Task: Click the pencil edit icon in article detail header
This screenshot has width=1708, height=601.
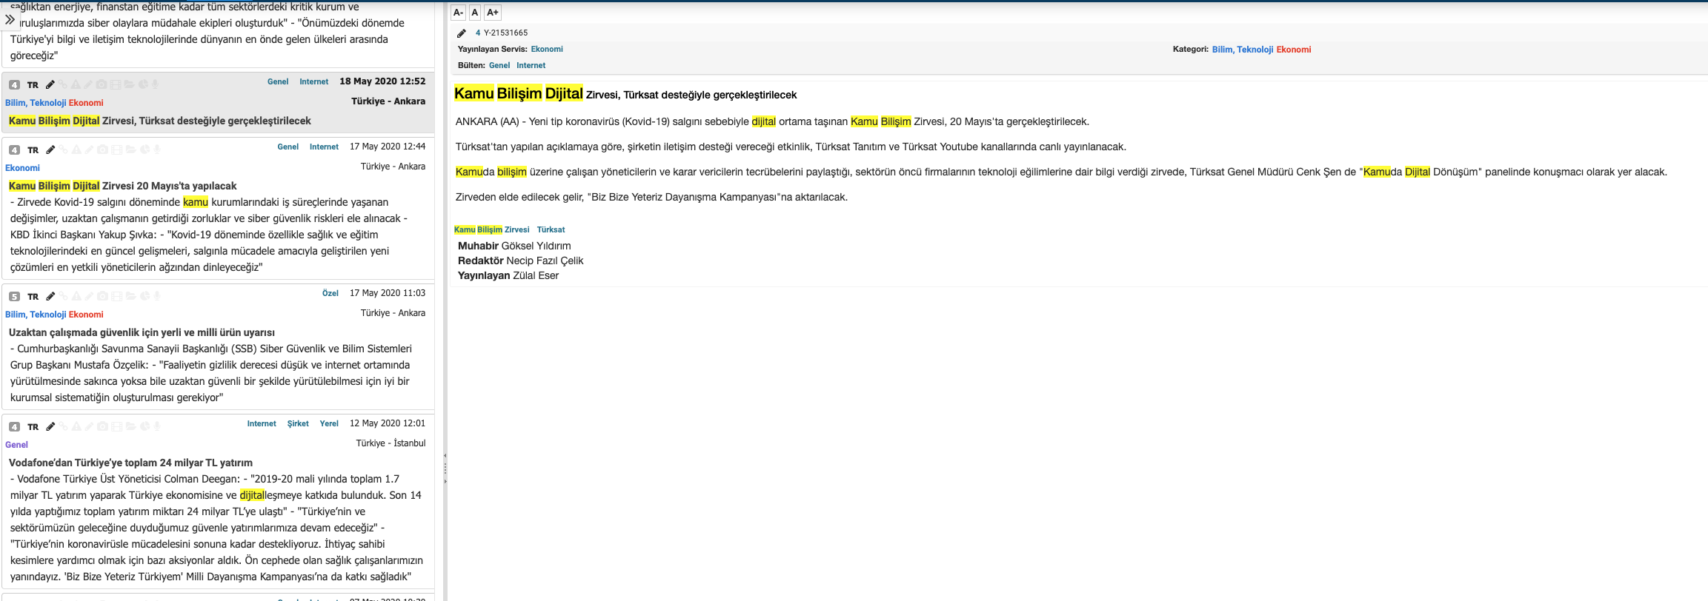Action: point(461,33)
